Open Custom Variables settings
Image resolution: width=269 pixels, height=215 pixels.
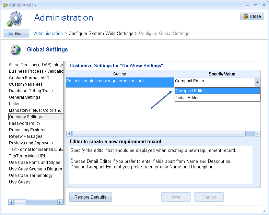(x=36, y=84)
